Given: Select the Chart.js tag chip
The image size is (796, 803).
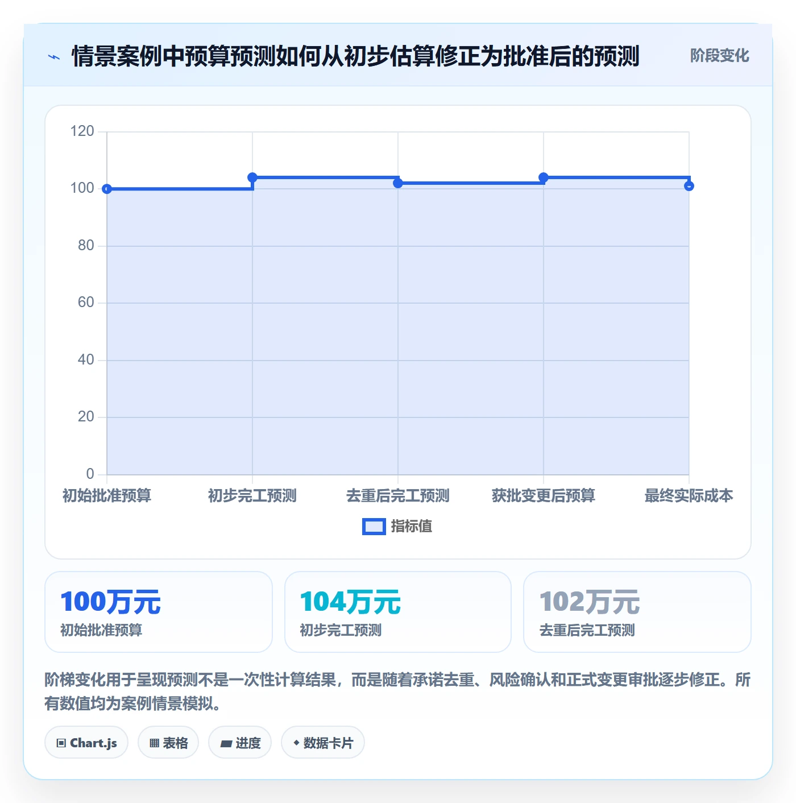Looking at the screenshot, I should coord(86,743).
